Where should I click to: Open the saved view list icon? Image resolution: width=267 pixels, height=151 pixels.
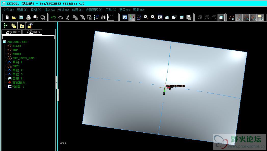(174, 17)
